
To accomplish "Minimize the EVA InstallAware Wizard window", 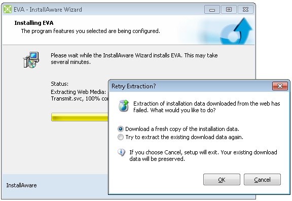I will point(212,10).
